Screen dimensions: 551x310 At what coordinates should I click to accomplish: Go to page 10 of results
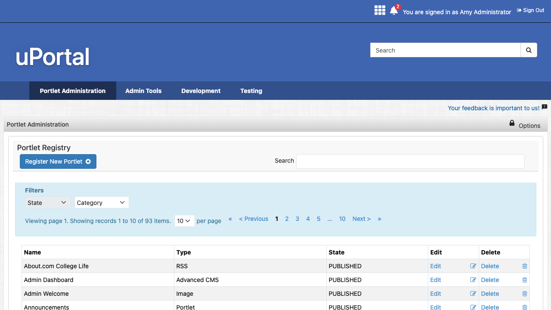342,219
